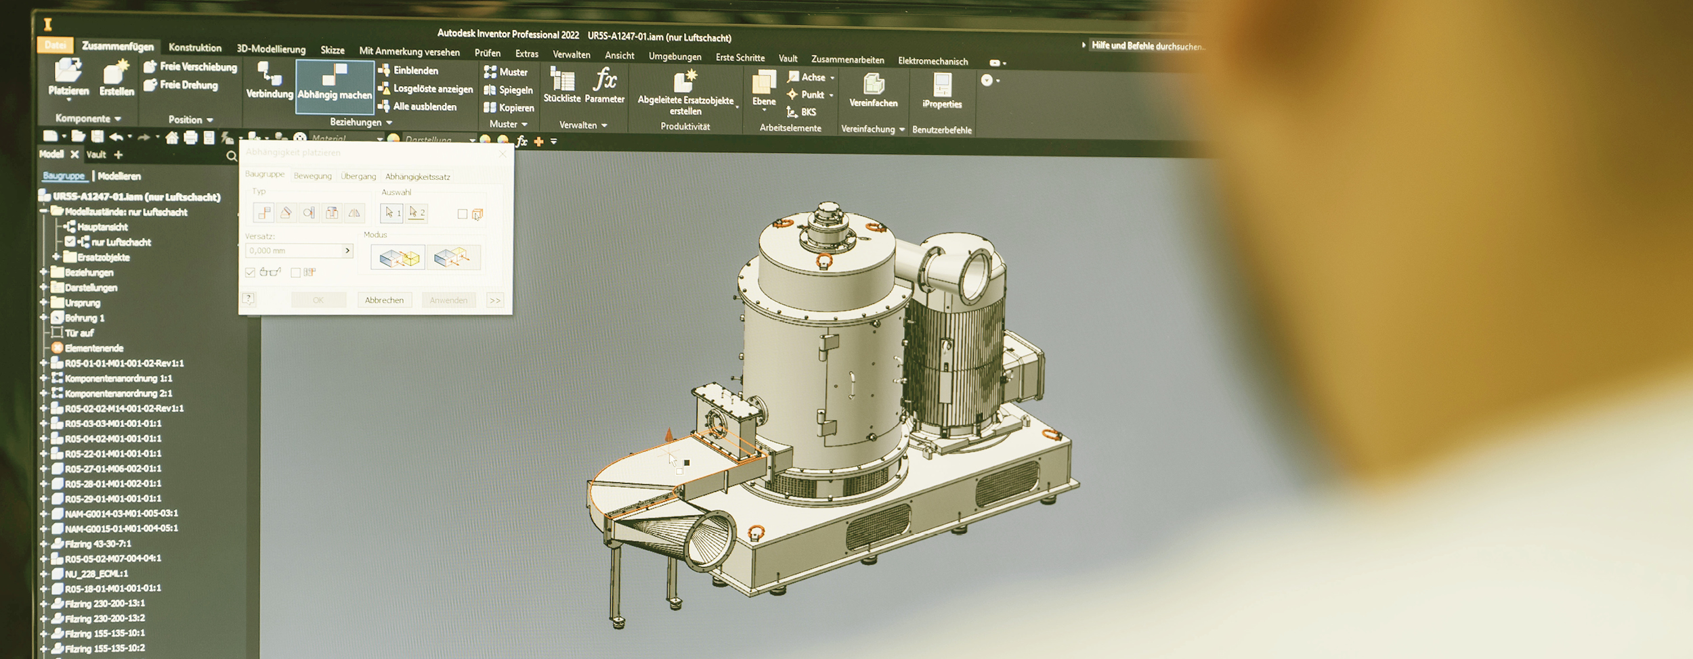Expand the Ersatzobjekte folder

coord(57,256)
